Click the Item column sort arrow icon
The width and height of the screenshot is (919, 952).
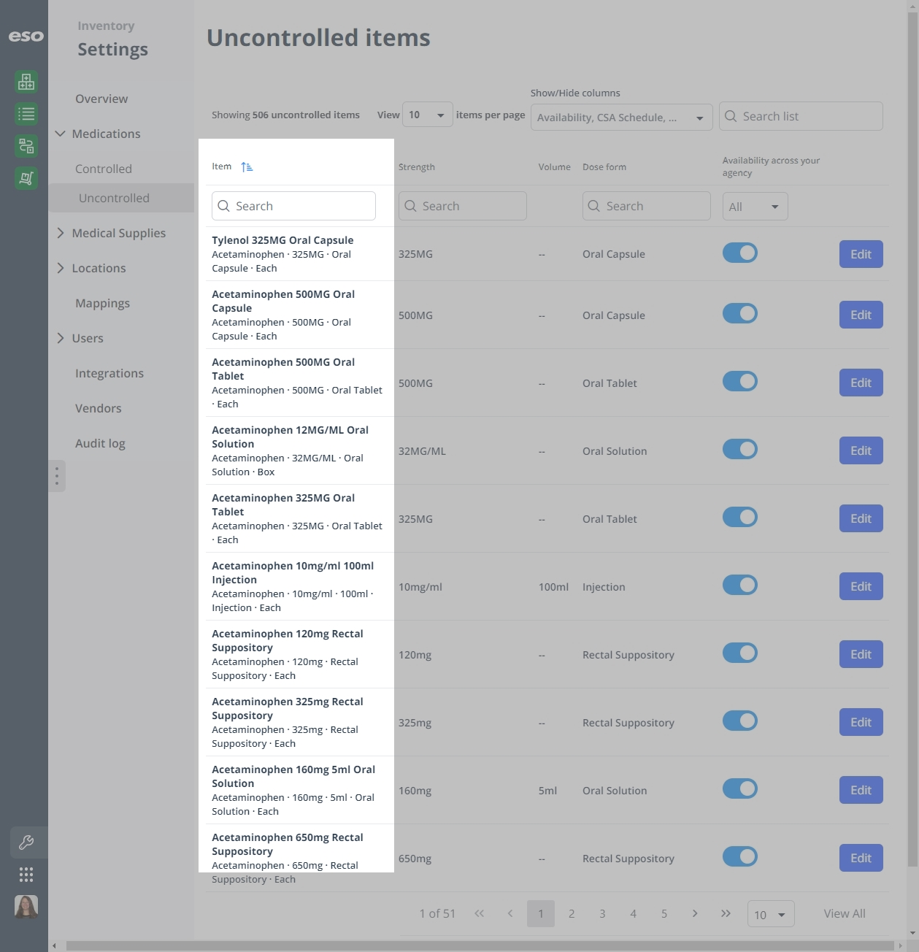click(x=247, y=166)
